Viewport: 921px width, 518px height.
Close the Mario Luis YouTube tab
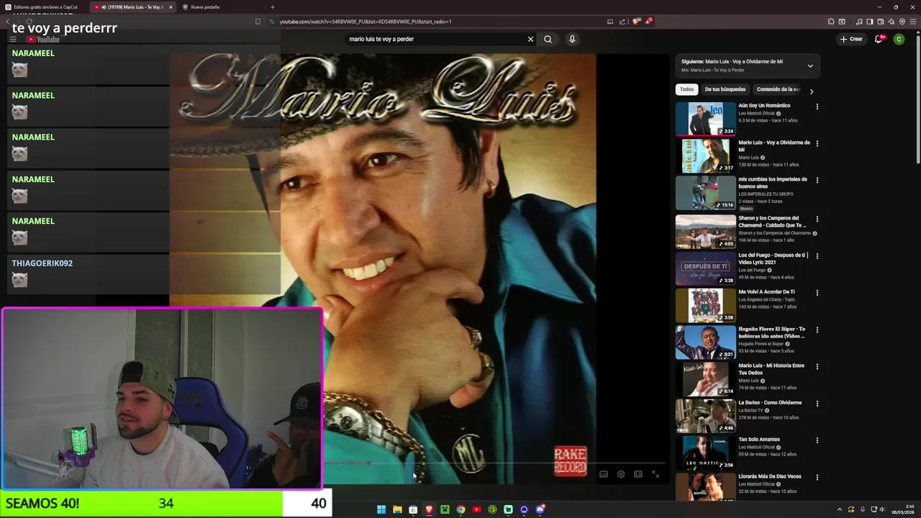tap(171, 7)
